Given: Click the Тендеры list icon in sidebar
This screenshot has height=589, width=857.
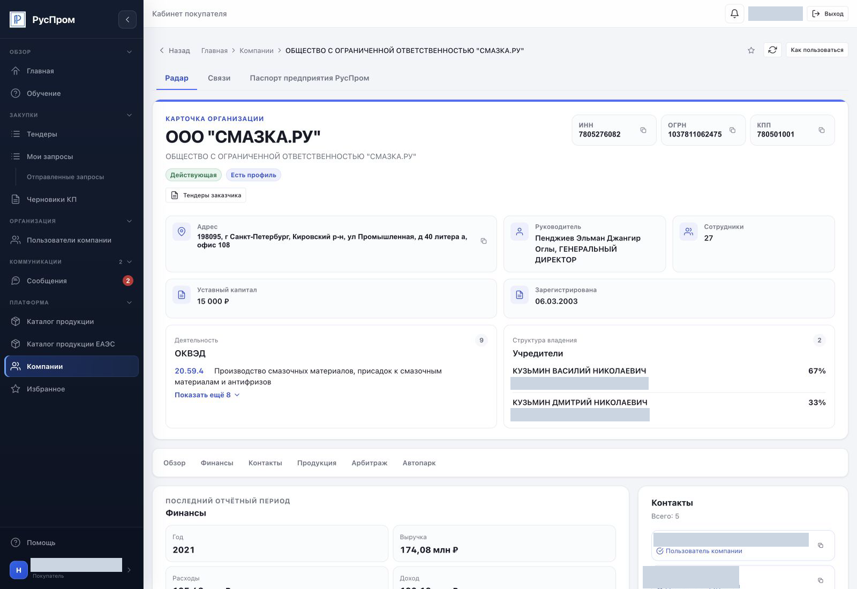Looking at the screenshot, I should pos(16,134).
